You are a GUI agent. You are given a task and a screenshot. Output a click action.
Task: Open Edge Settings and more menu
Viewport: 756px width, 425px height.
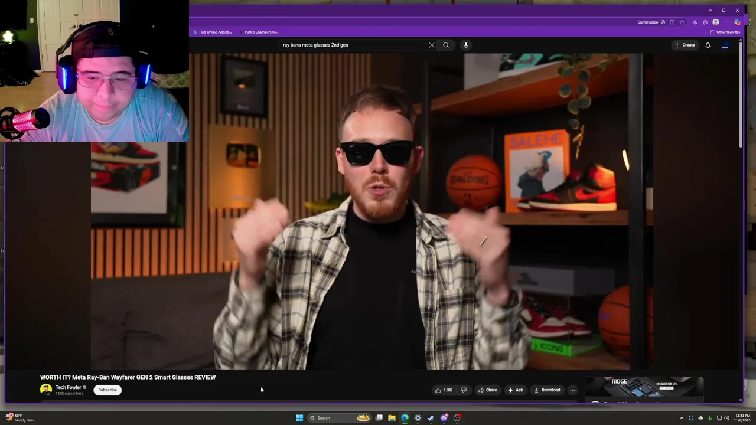[x=726, y=22]
